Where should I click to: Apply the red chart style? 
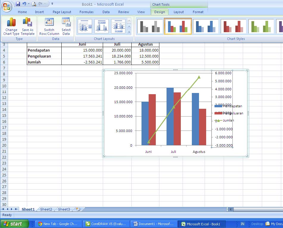click(x=233, y=26)
